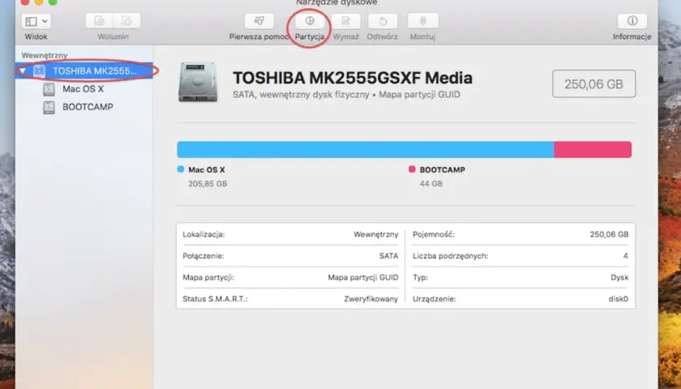Click the pink BOOTCAMP partition bar segment
Image resolution: width=681 pixels, height=389 pixels.
593,149
